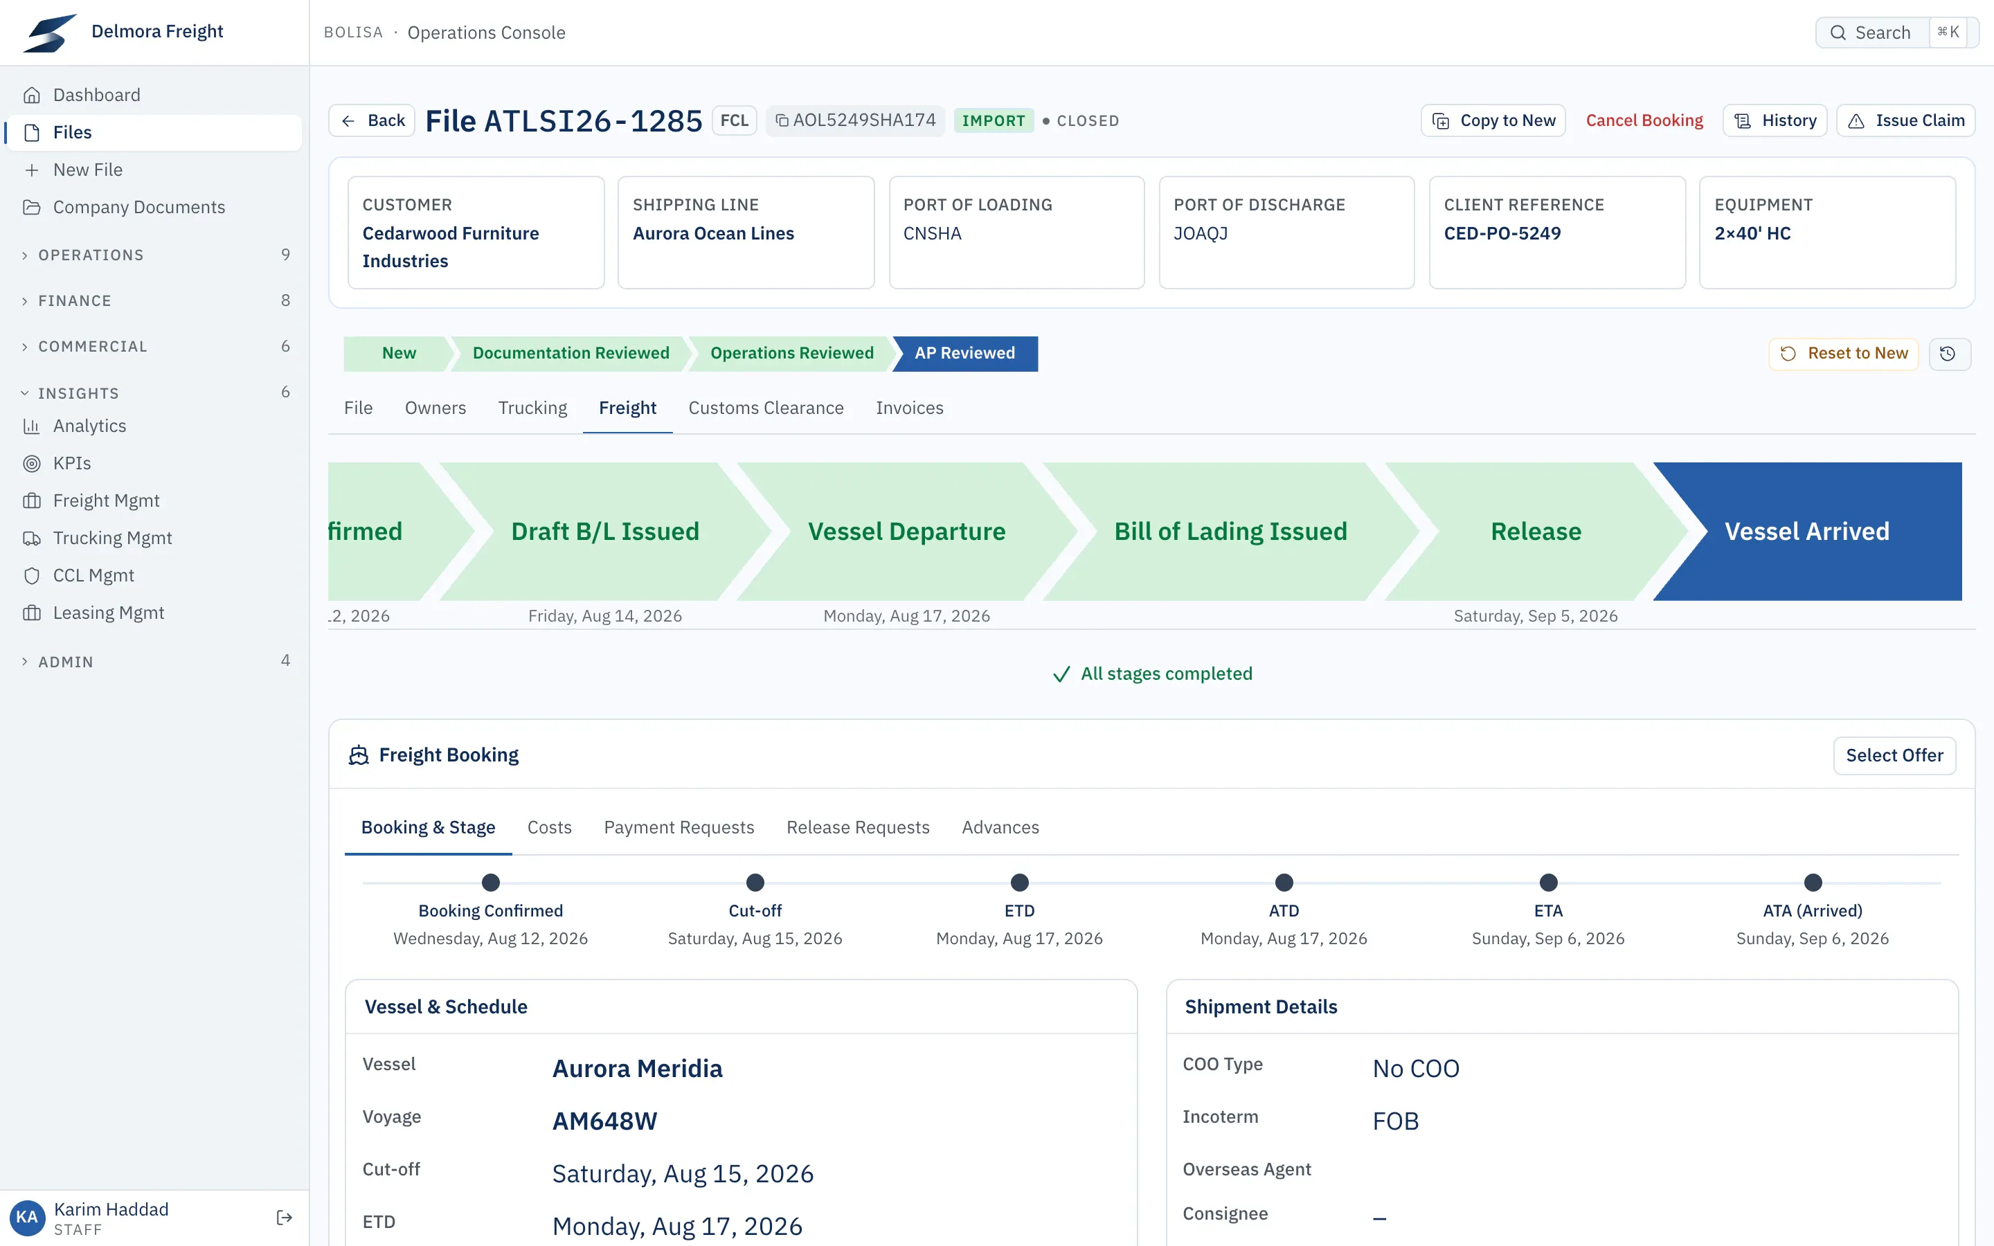Open the Dashboard from the sidebar
Image resolution: width=1994 pixels, height=1246 pixels.
[154, 95]
